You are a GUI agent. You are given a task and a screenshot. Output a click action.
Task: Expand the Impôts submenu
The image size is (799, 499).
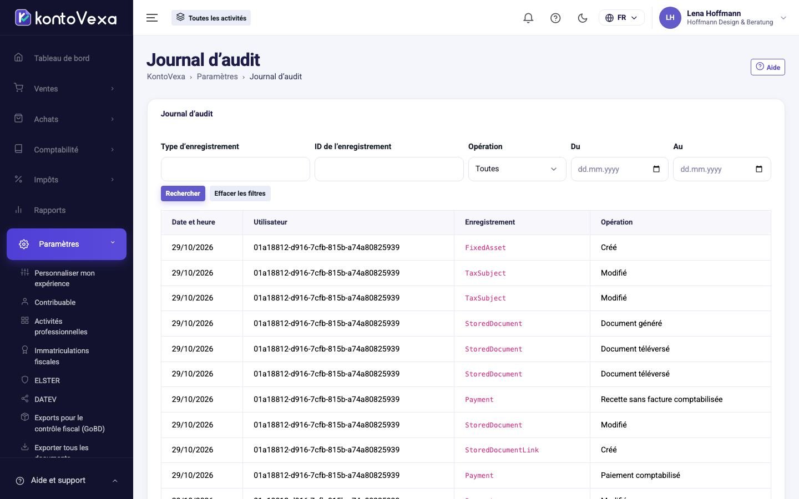[113, 180]
